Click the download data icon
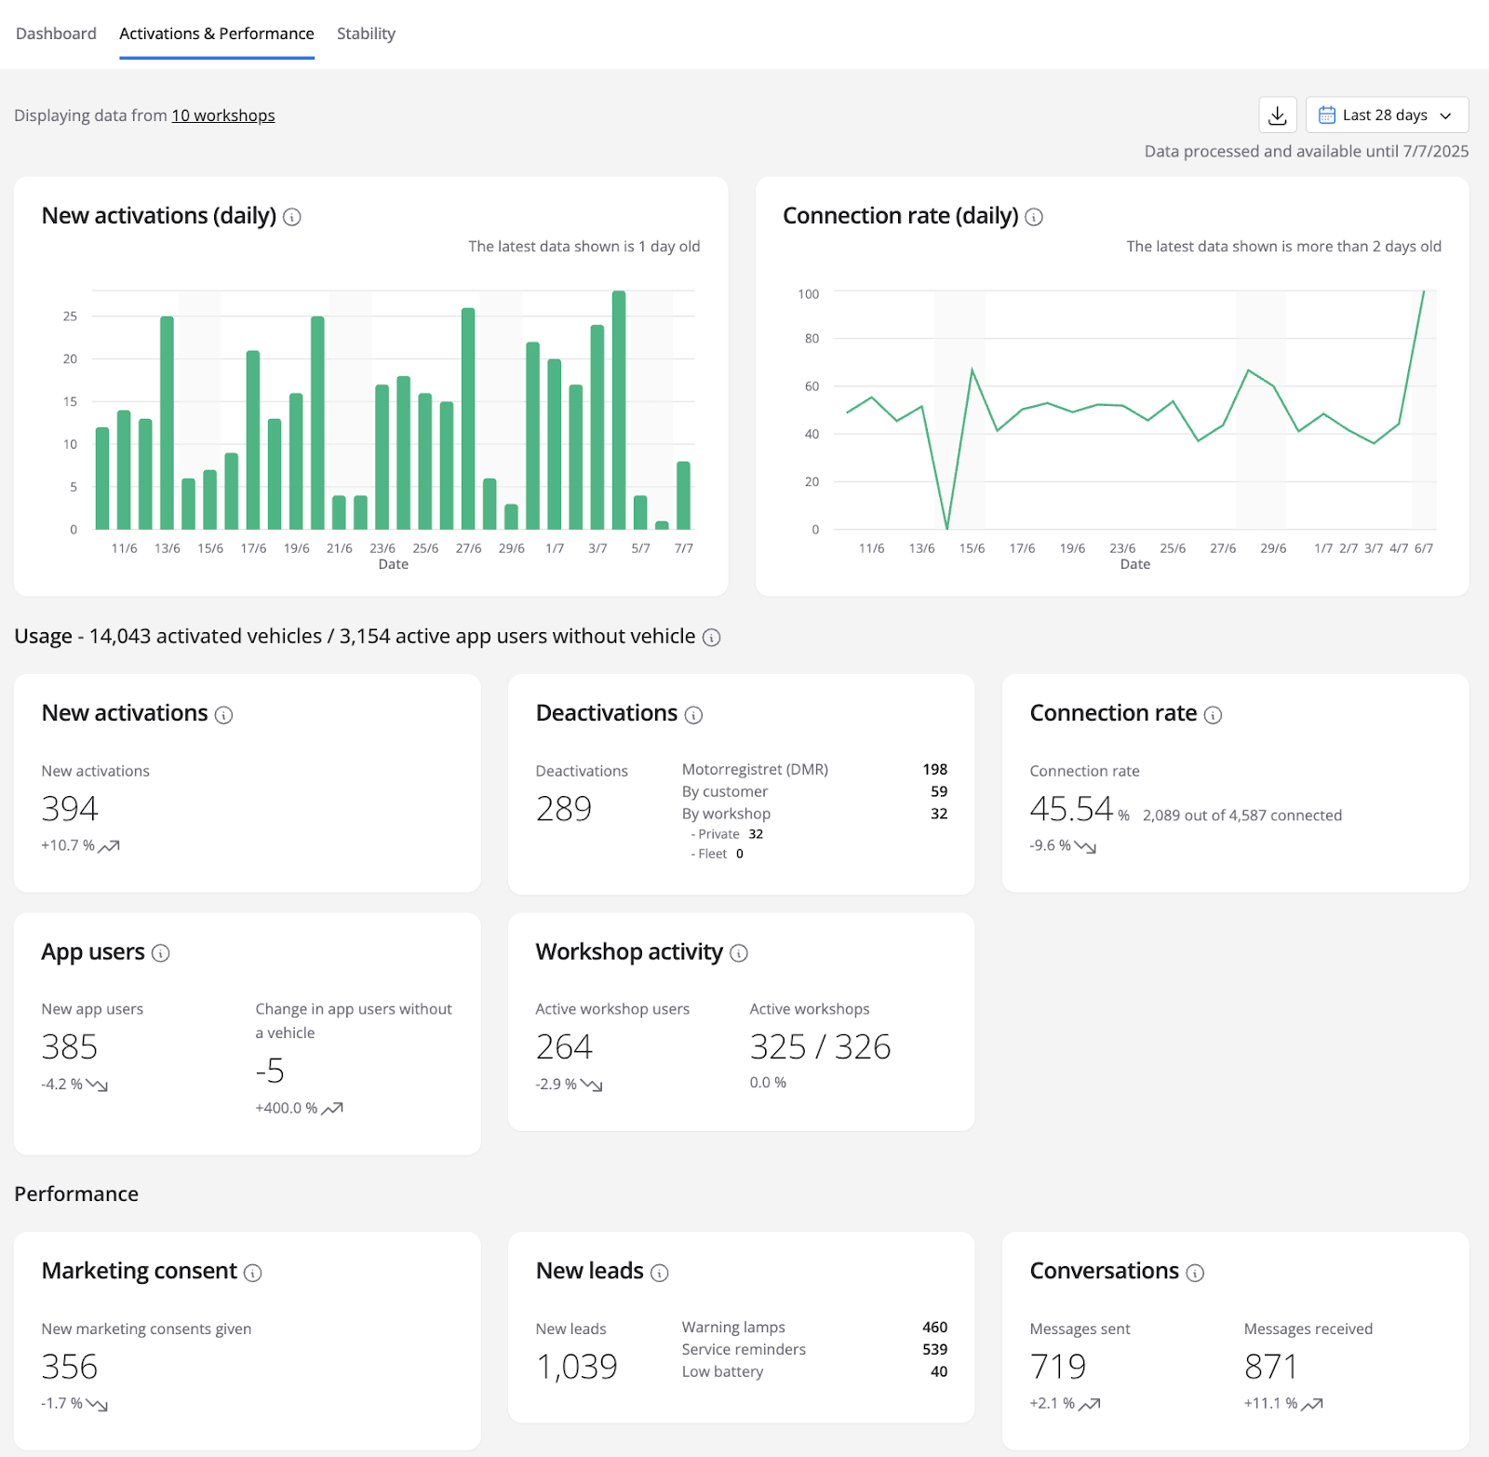Viewport: 1489px width, 1457px height. [1277, 115]
